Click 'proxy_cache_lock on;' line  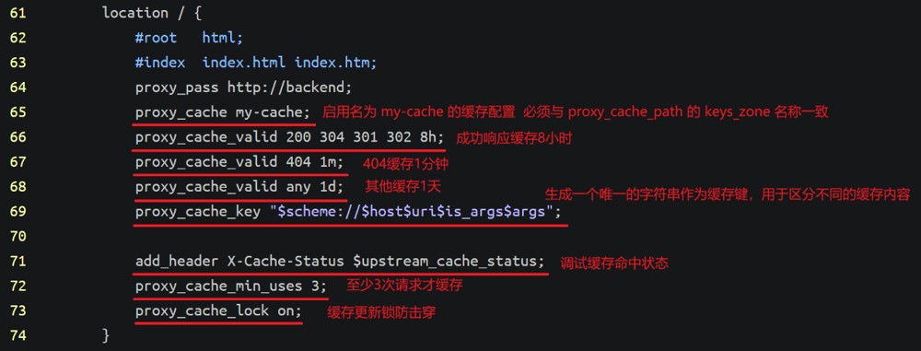[x=218, y=311]
